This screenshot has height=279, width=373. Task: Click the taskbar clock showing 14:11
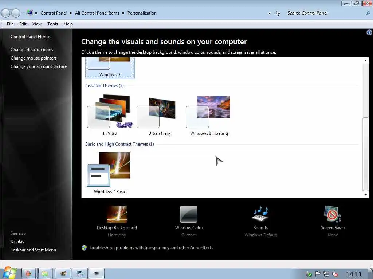coord(354,274)
